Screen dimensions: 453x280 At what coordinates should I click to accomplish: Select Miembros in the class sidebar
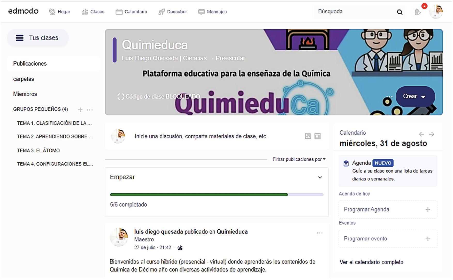point(25,94)
